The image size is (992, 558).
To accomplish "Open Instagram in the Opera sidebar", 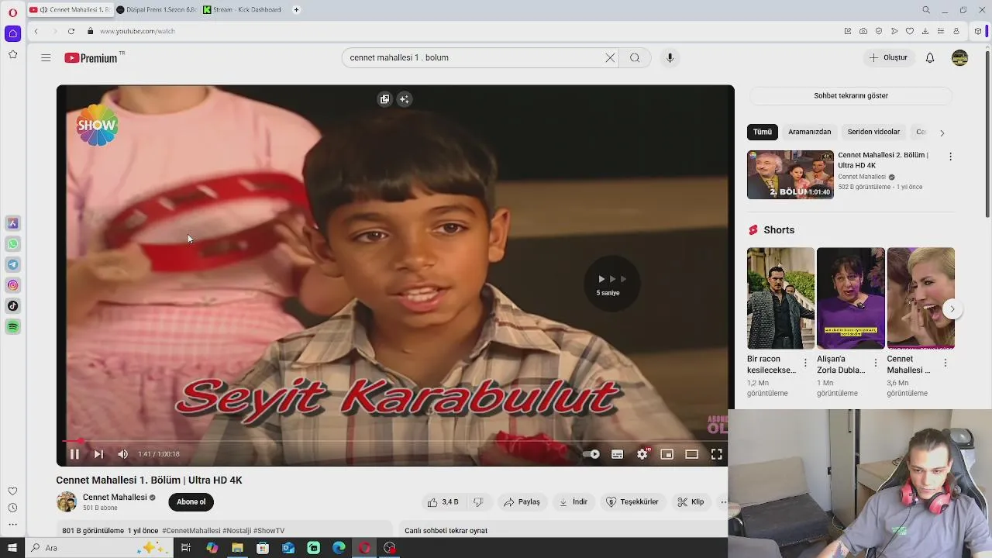I will 13,285.
